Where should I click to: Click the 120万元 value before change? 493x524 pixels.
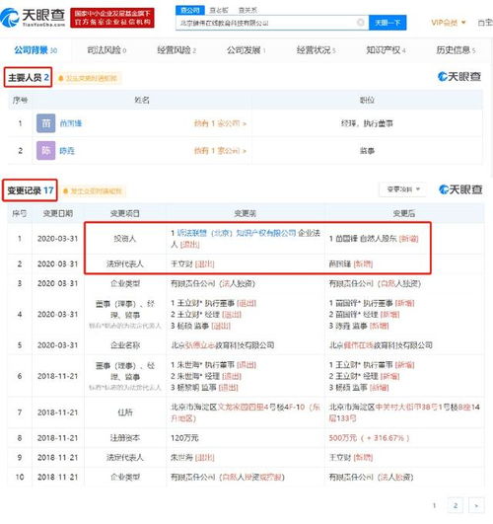tap(184, 438)
